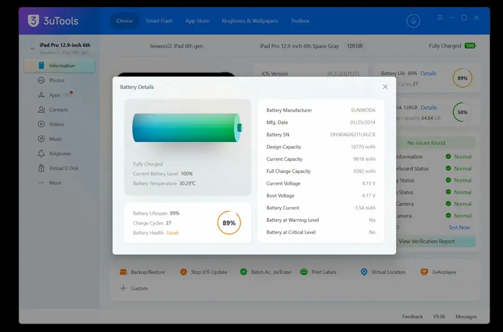503x332 pixels.
Task: Click the Test Now link
Action: click(459, 227)
